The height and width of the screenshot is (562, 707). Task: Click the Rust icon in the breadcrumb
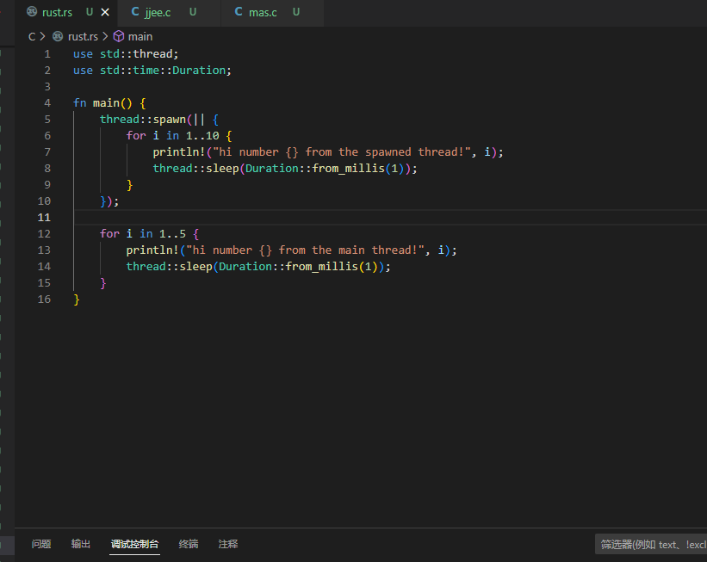[x=58, y=36]
